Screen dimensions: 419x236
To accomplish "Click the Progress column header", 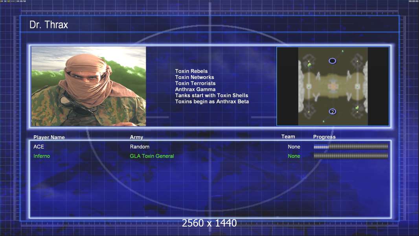I will (324, 137).
